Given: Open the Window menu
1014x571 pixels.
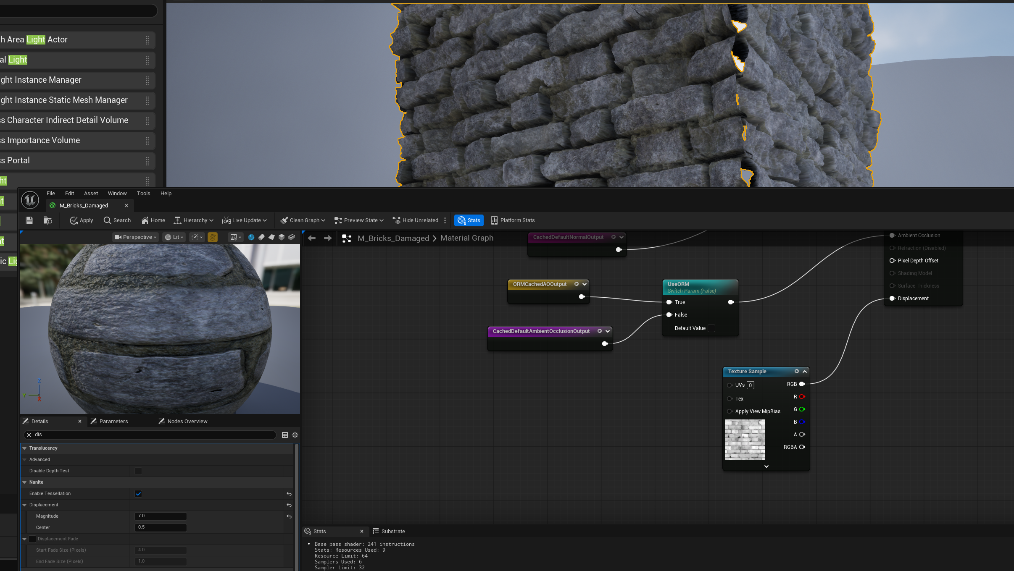Looking at the screenshot, I should [117, 194].
